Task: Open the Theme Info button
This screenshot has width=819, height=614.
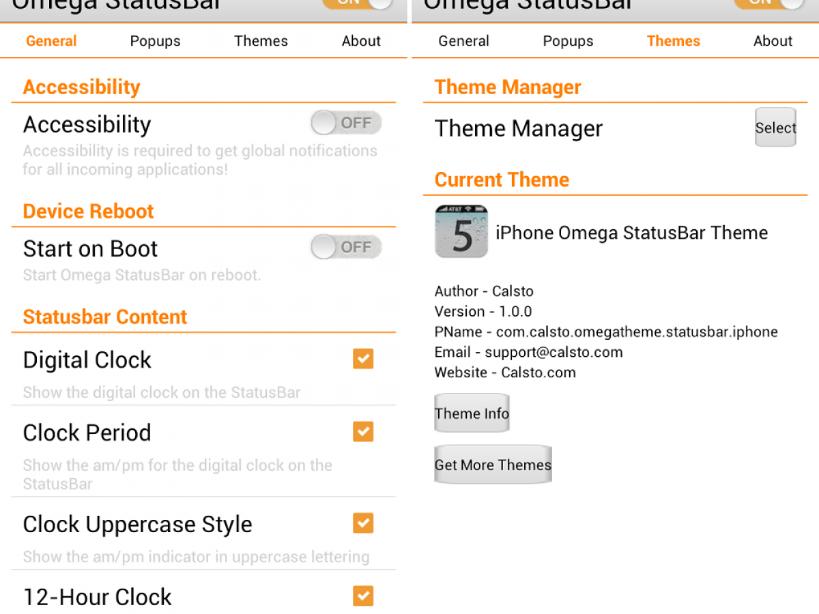Action: [472, 413]
